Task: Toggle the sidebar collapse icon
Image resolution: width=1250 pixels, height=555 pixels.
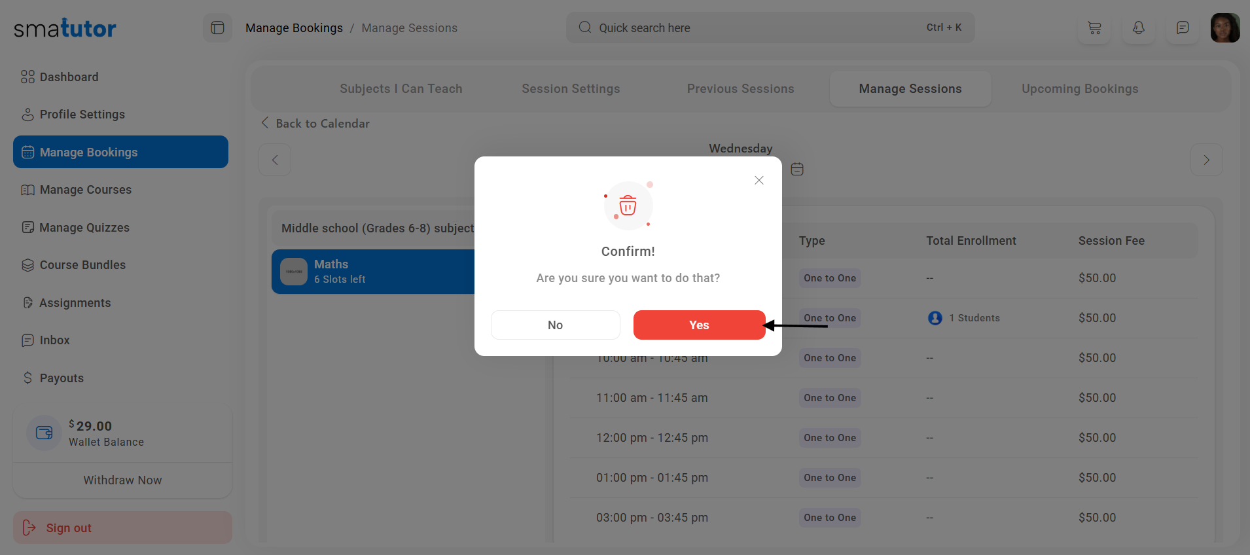Action: pyautogui.click(x=217, y=27)
